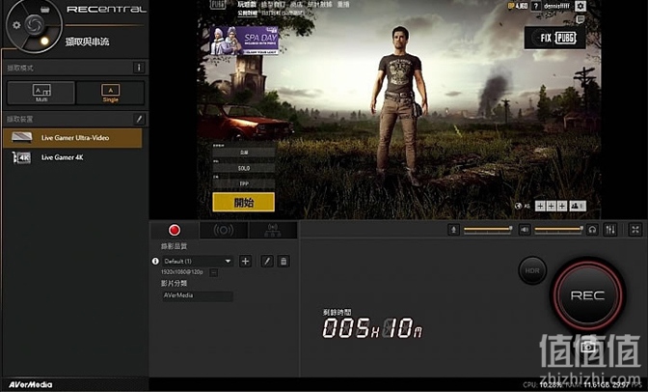The image size is (648, 392).
Task: Click the FIX PUBG badge in preview
Action: tap(555, 38)
